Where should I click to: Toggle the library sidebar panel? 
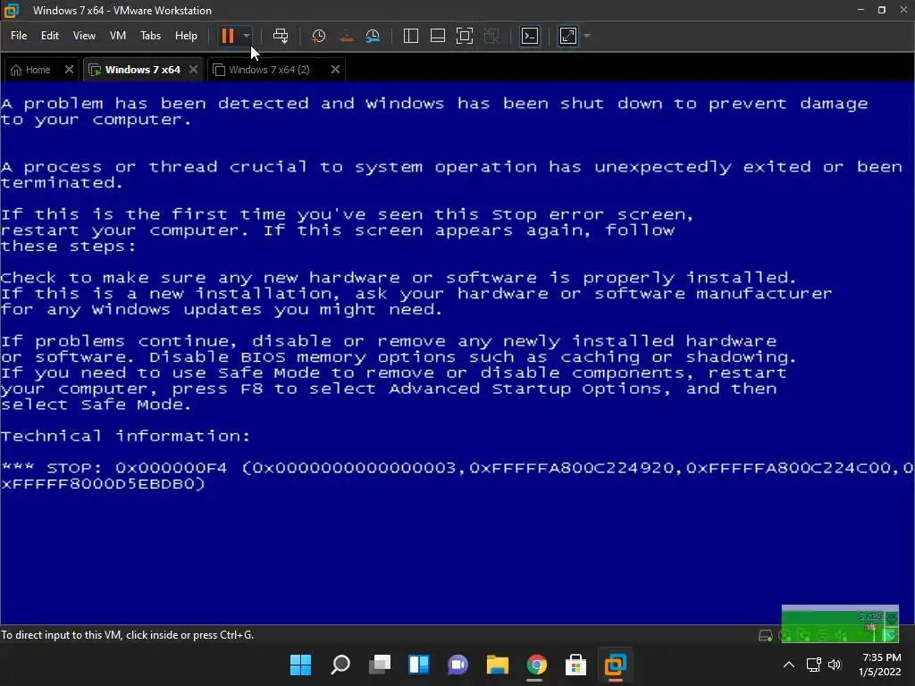tap(411, 36)
